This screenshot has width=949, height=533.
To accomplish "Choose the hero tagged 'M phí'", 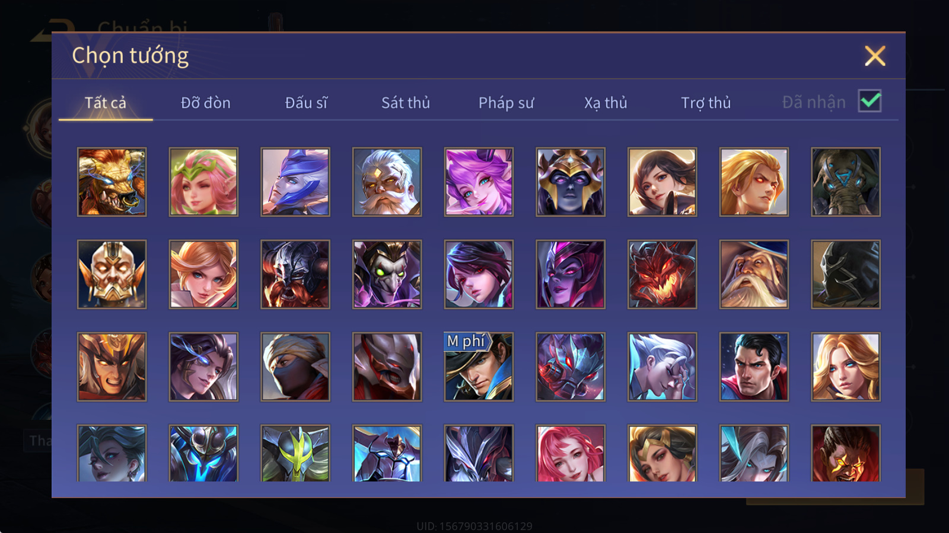I will tap(479, 367).
